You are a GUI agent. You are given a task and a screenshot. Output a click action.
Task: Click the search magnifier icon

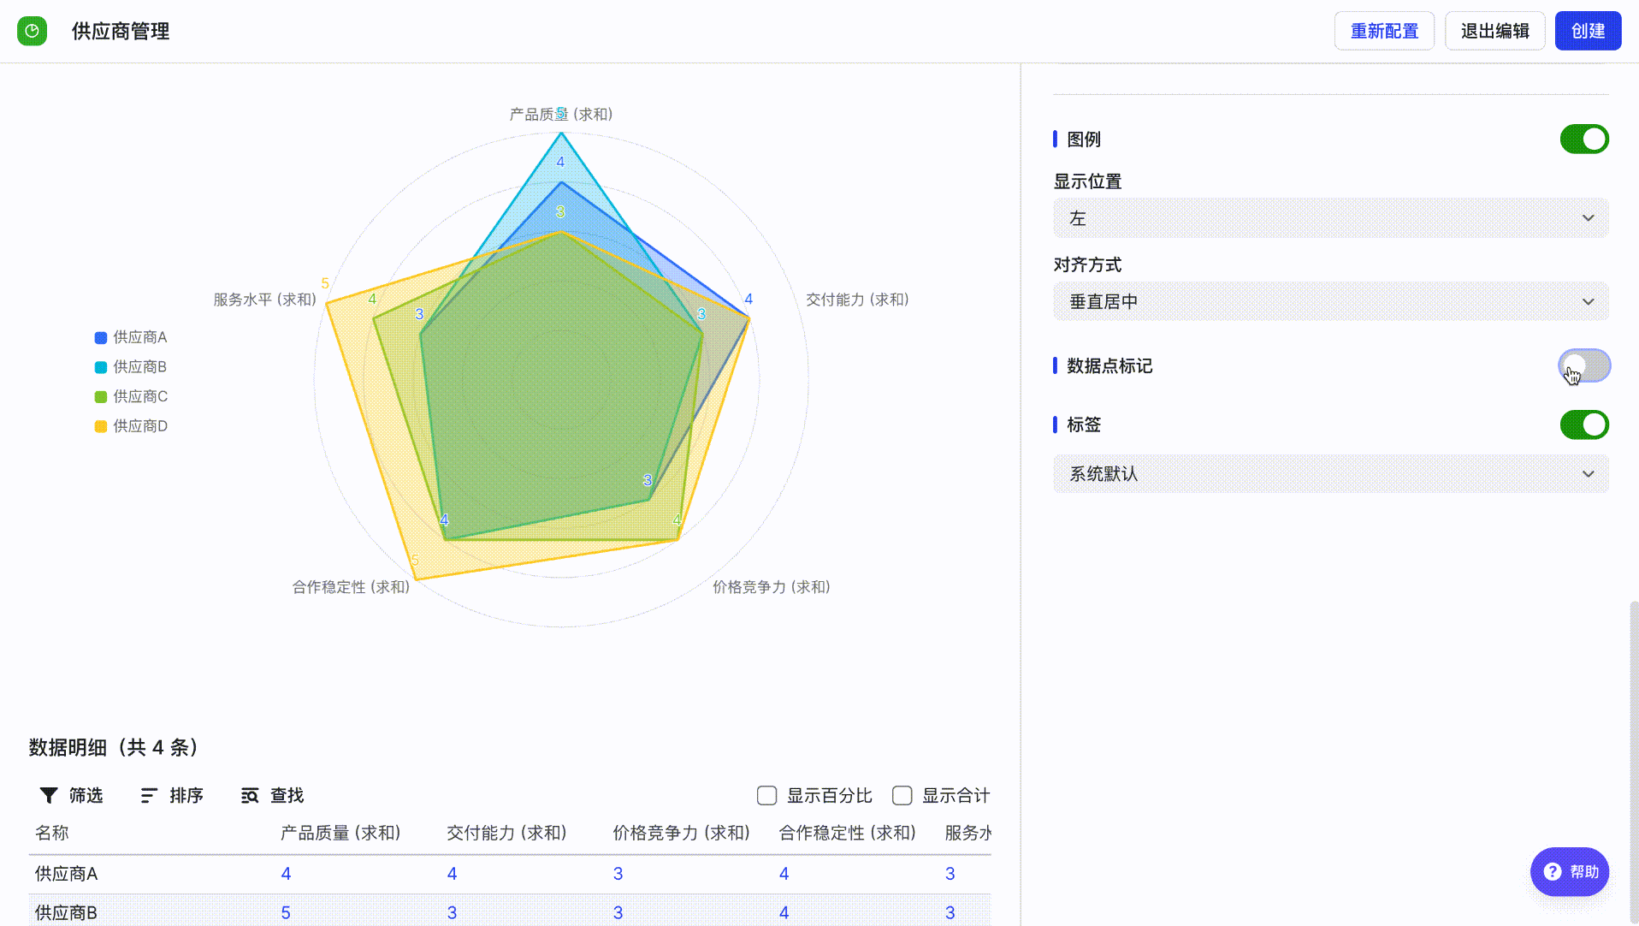250,796
